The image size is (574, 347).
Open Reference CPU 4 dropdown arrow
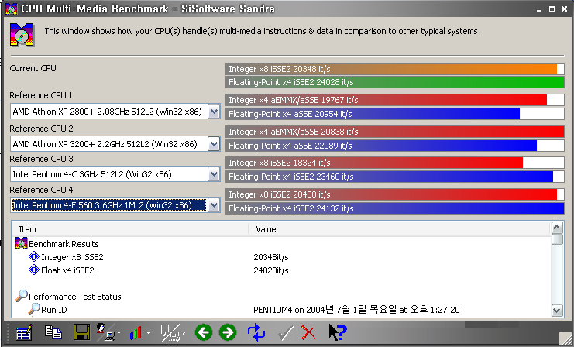214,205
